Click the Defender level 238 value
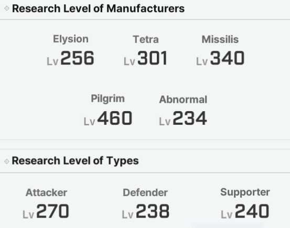Viewport: 290px width, 228px height. pyautogui.click(x=146, y=211)
